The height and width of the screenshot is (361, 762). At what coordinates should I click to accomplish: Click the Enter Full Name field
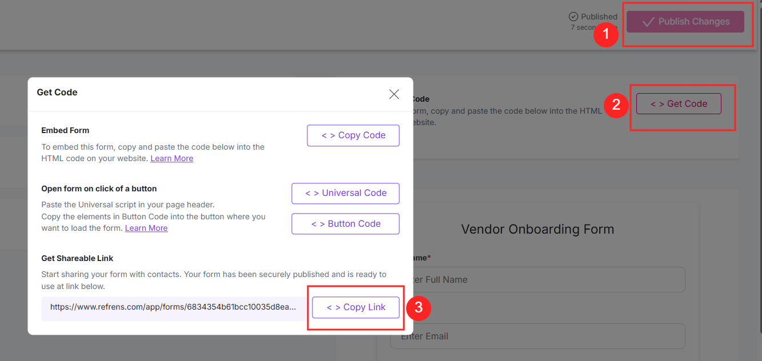click(538, 279)
